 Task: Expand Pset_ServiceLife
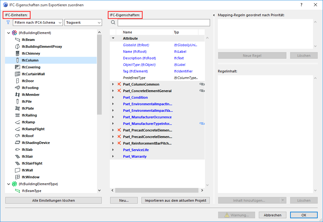pos(113,150)
